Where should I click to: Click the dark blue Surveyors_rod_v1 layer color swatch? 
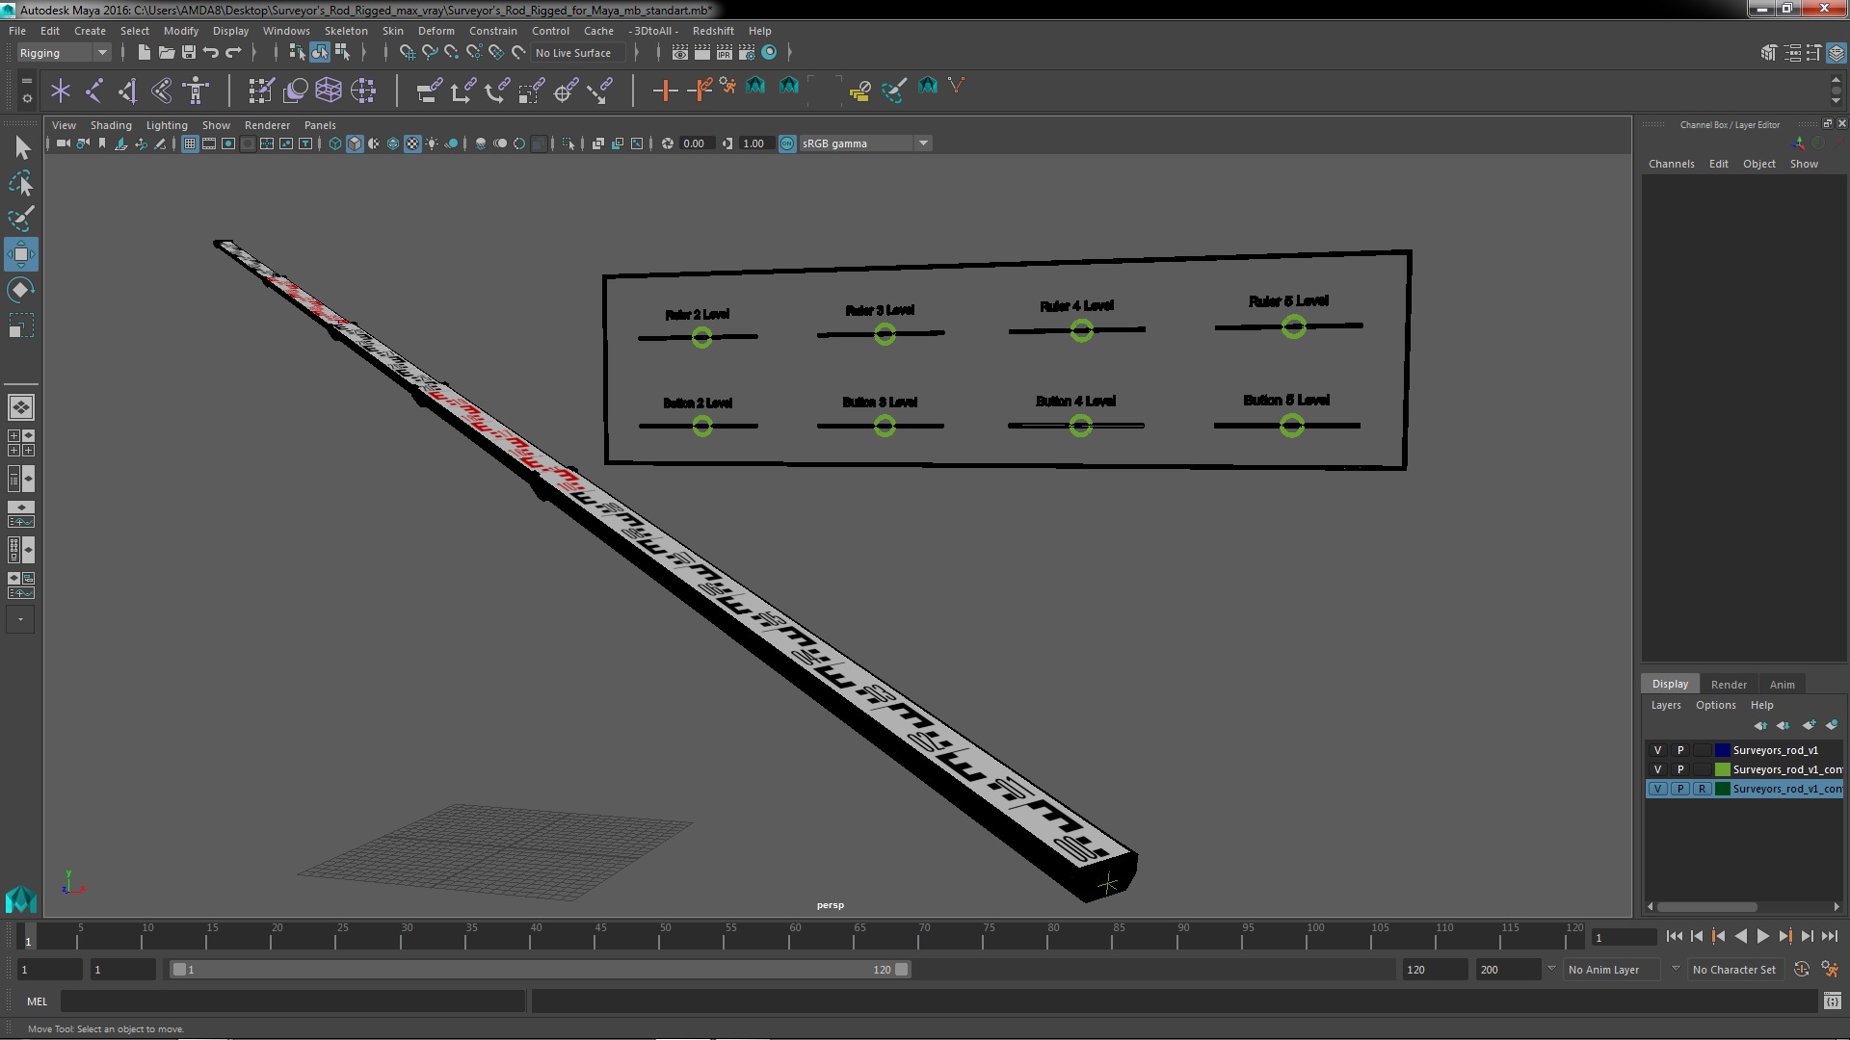pos(1722,750)
